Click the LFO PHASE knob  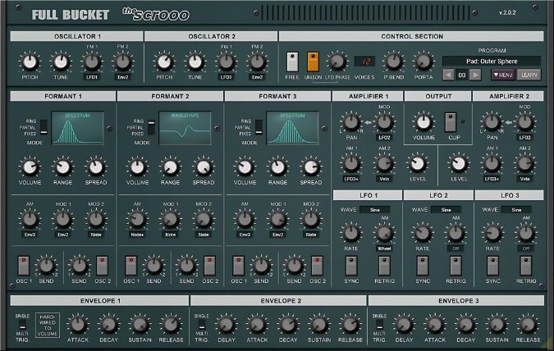tap(337, 62)
